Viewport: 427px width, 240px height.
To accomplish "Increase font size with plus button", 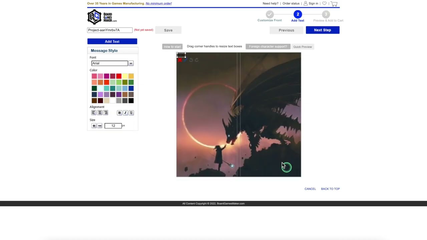I will point(94,126).
